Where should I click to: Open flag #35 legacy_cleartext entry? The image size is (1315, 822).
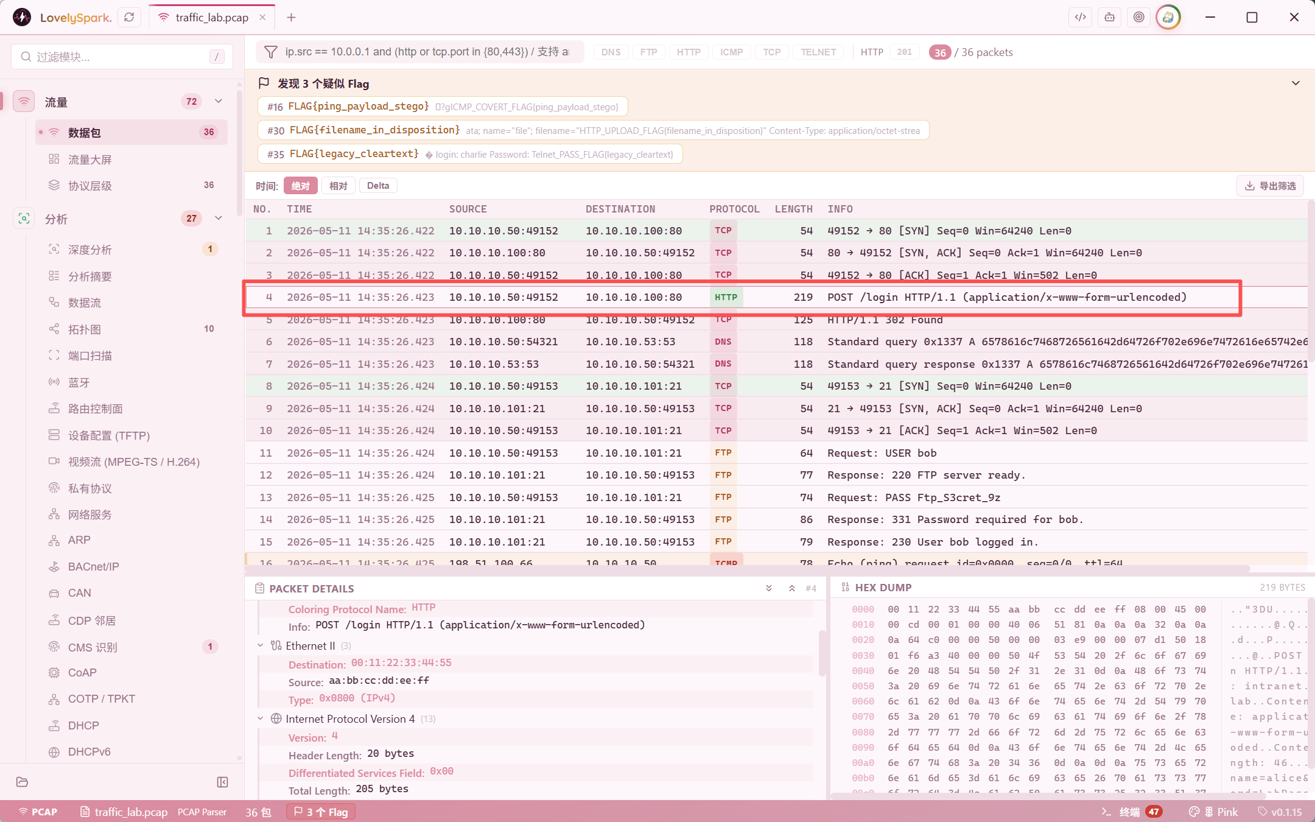(470, 154)
